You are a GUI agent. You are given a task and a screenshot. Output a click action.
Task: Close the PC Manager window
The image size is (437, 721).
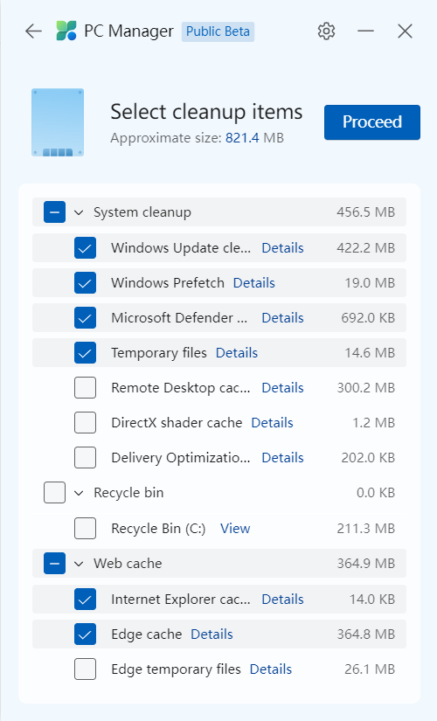tap(405, 31)
